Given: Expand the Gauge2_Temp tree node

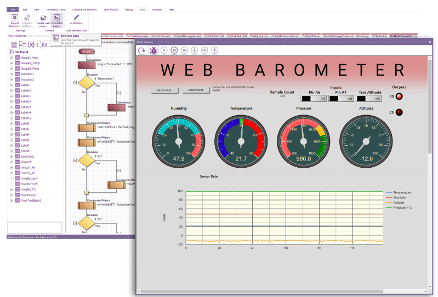Looking at the screenshot, I should [12, 63].
